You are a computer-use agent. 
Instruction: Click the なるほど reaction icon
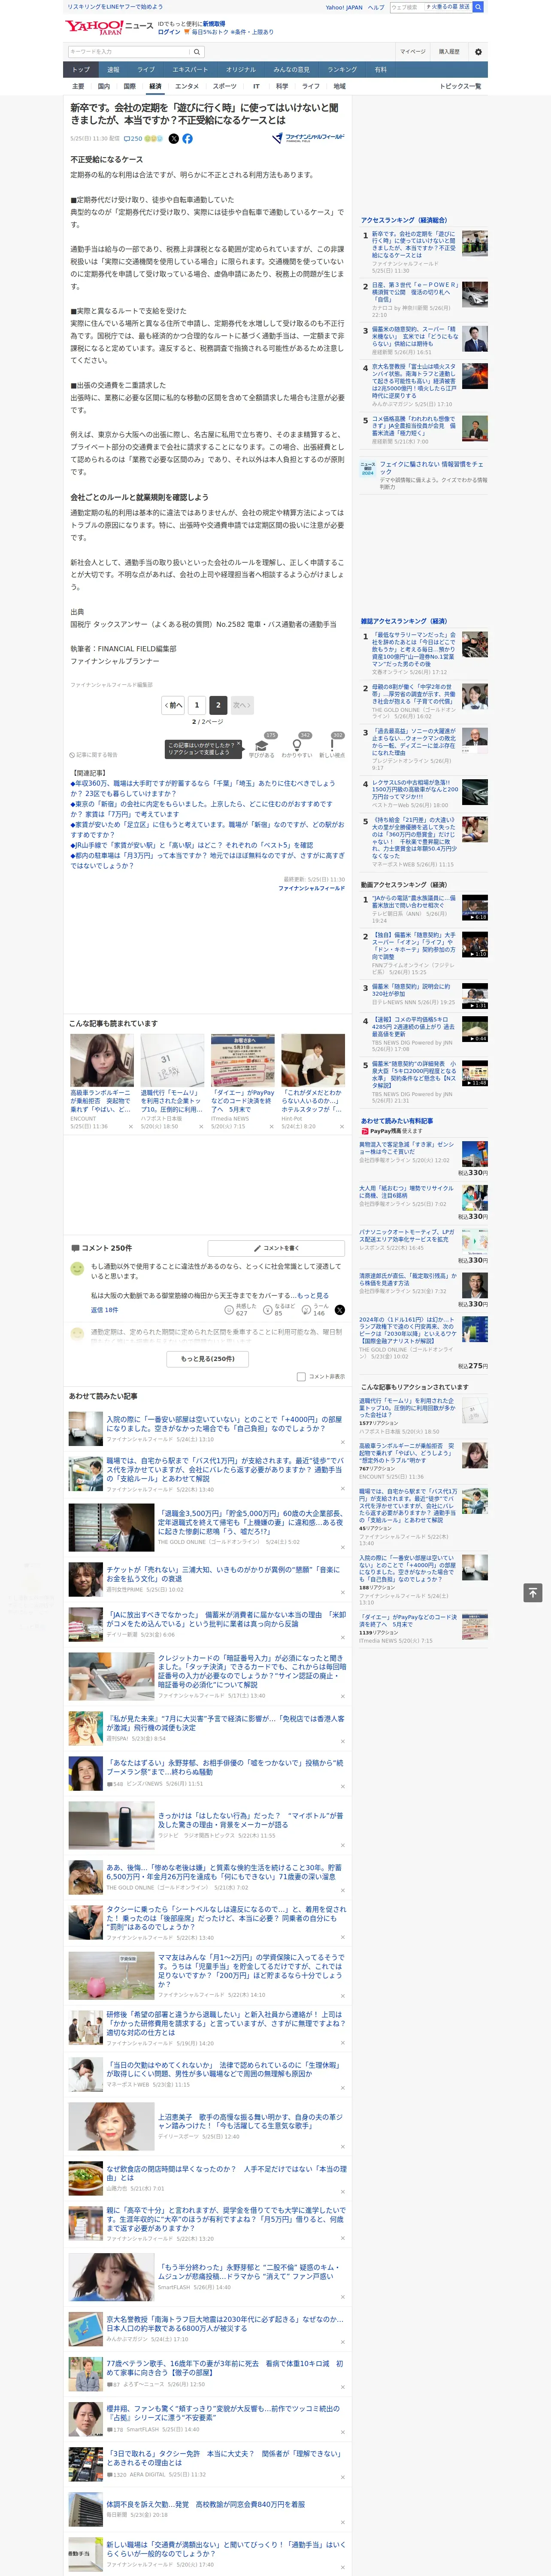(x=269, y=1310)
